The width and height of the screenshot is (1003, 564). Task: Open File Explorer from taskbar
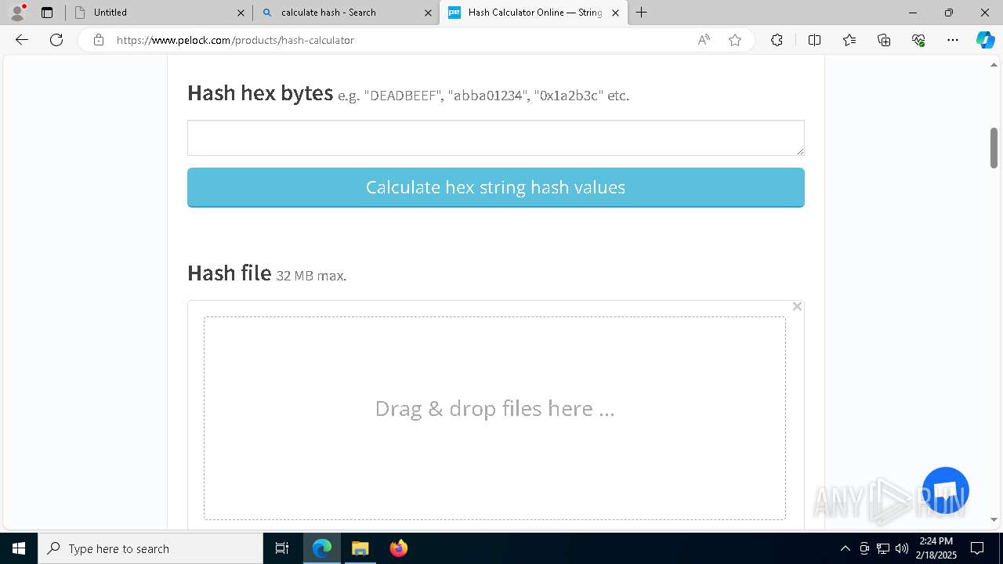[360, 548]
